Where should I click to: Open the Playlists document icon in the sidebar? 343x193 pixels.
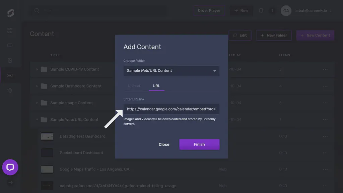[10, 60]
